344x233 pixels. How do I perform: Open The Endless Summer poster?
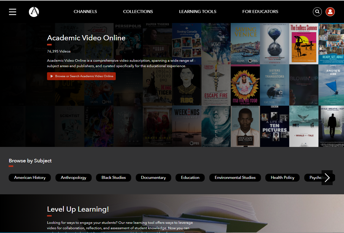pos(303,44)
